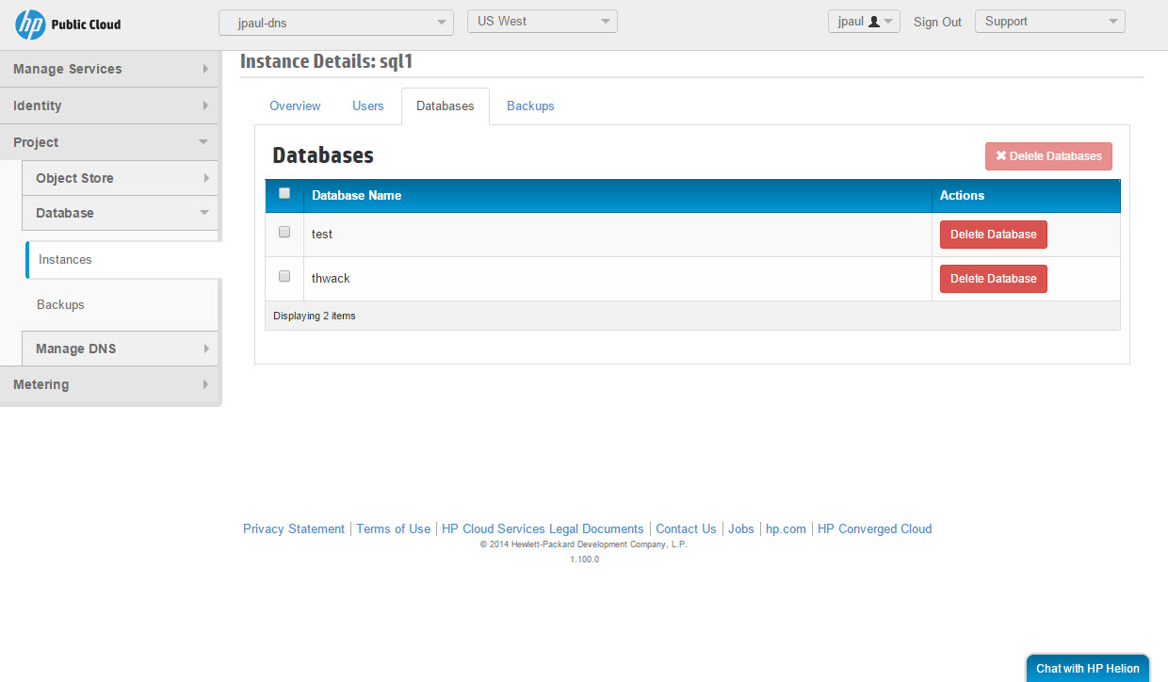
Task: Expand the Manage Services sidebar section
Action: 109,69
